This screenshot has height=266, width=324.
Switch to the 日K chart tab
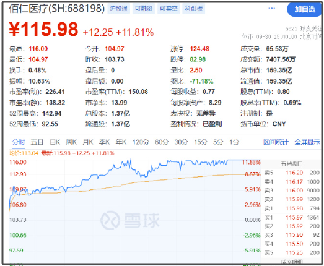(55, 142)
